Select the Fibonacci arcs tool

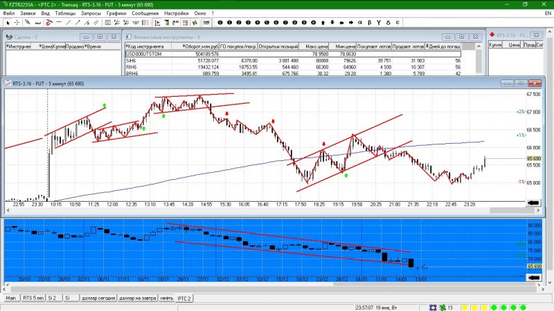pyautogui.click(x=136, y=23)
